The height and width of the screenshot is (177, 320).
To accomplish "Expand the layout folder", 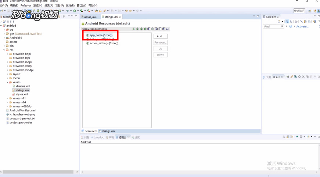I will (8, 74).
